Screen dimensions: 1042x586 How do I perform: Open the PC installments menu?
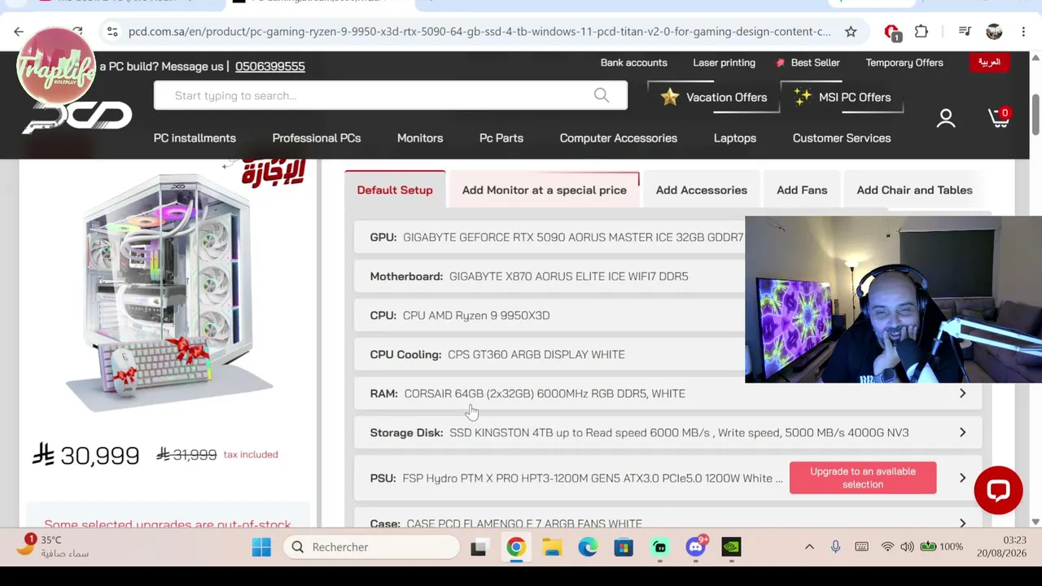pos(195,138)
